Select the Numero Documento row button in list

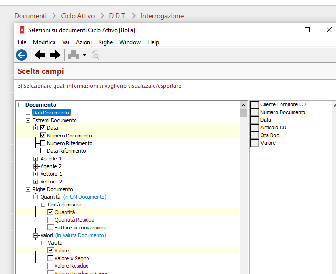pyautogui.click(x=255, y=113)
